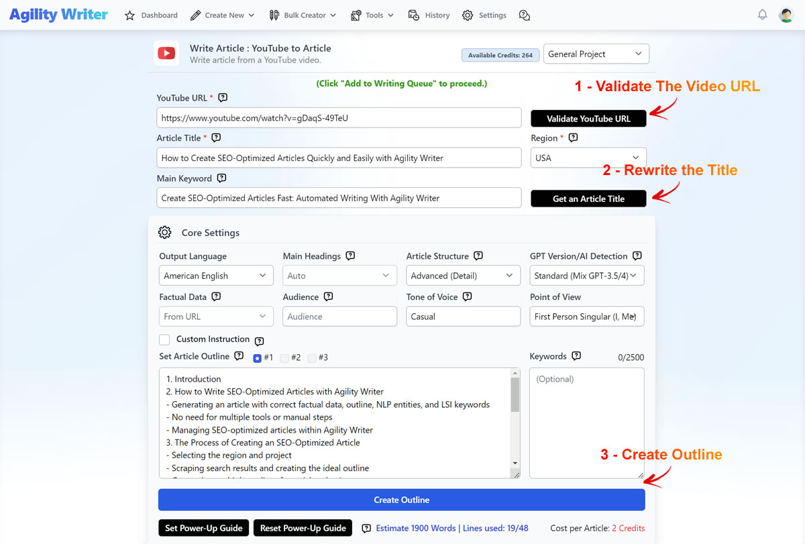Show help for YouTube URL field

[x=223, y=97]
